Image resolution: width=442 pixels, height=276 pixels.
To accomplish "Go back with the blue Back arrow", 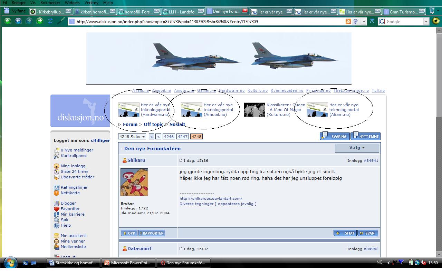I will tap(18, 21).
